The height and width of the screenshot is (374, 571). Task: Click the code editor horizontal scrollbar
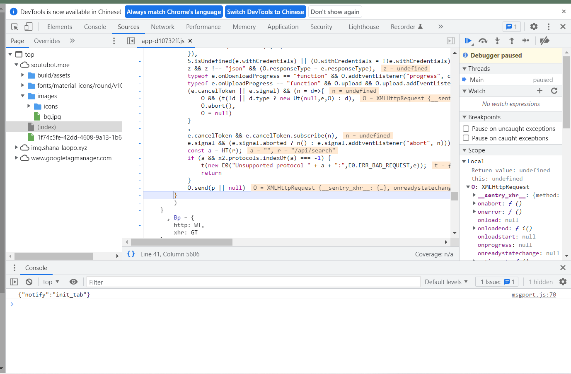pyautogui.click(x=181, y=242)
